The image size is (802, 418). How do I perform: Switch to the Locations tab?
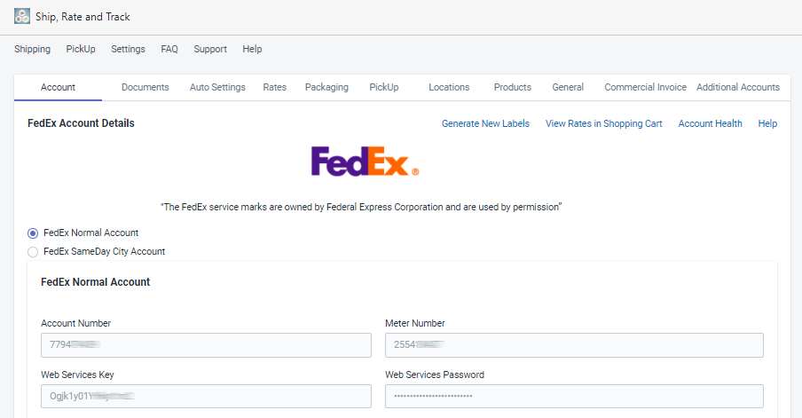(449, 88)
